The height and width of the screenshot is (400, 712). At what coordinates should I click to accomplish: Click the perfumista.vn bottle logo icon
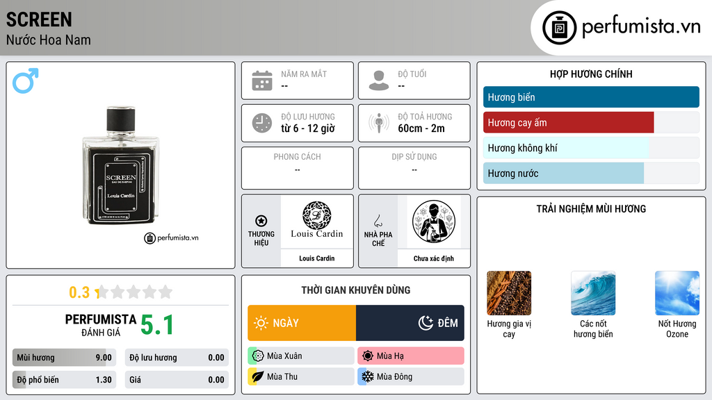[559, 28]
